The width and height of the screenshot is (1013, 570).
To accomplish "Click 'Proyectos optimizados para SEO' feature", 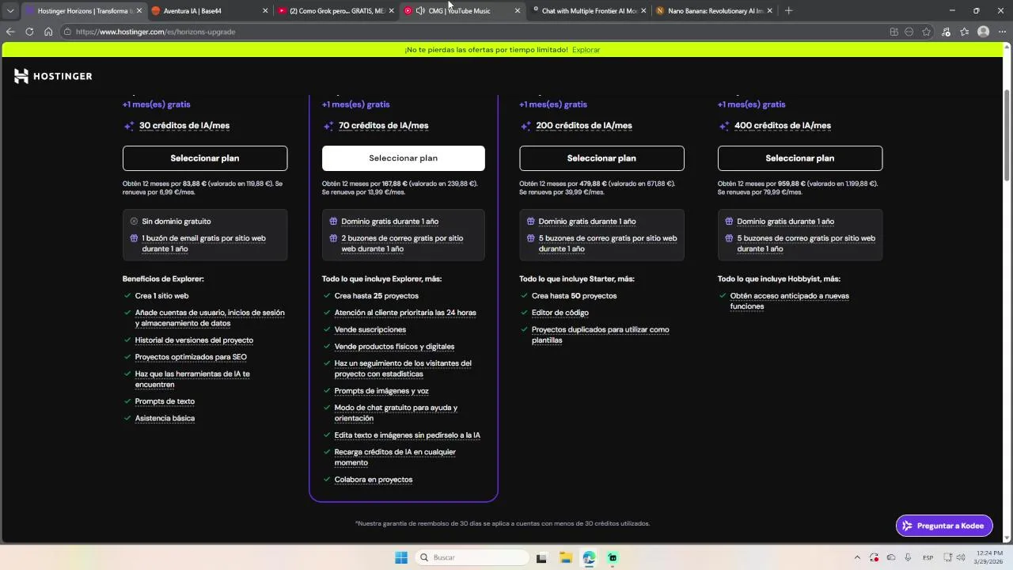I will tap(191, 357).
